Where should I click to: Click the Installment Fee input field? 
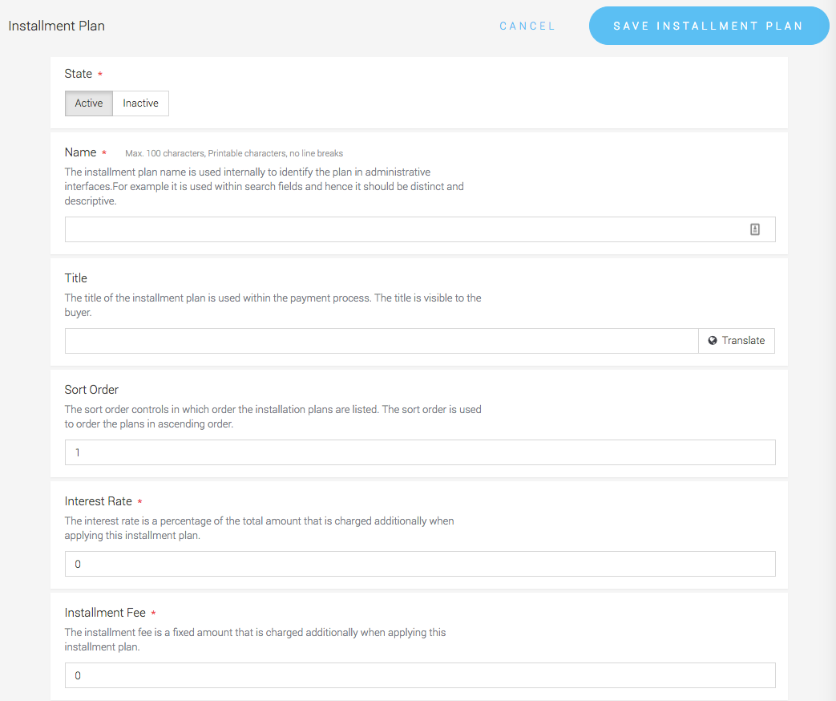pos(419,675)
